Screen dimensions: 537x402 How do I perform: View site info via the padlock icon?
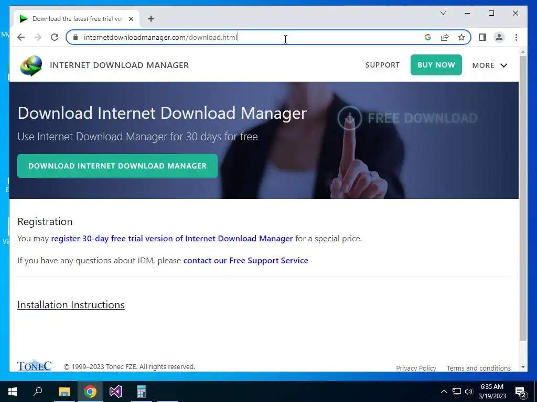point(76,37)
